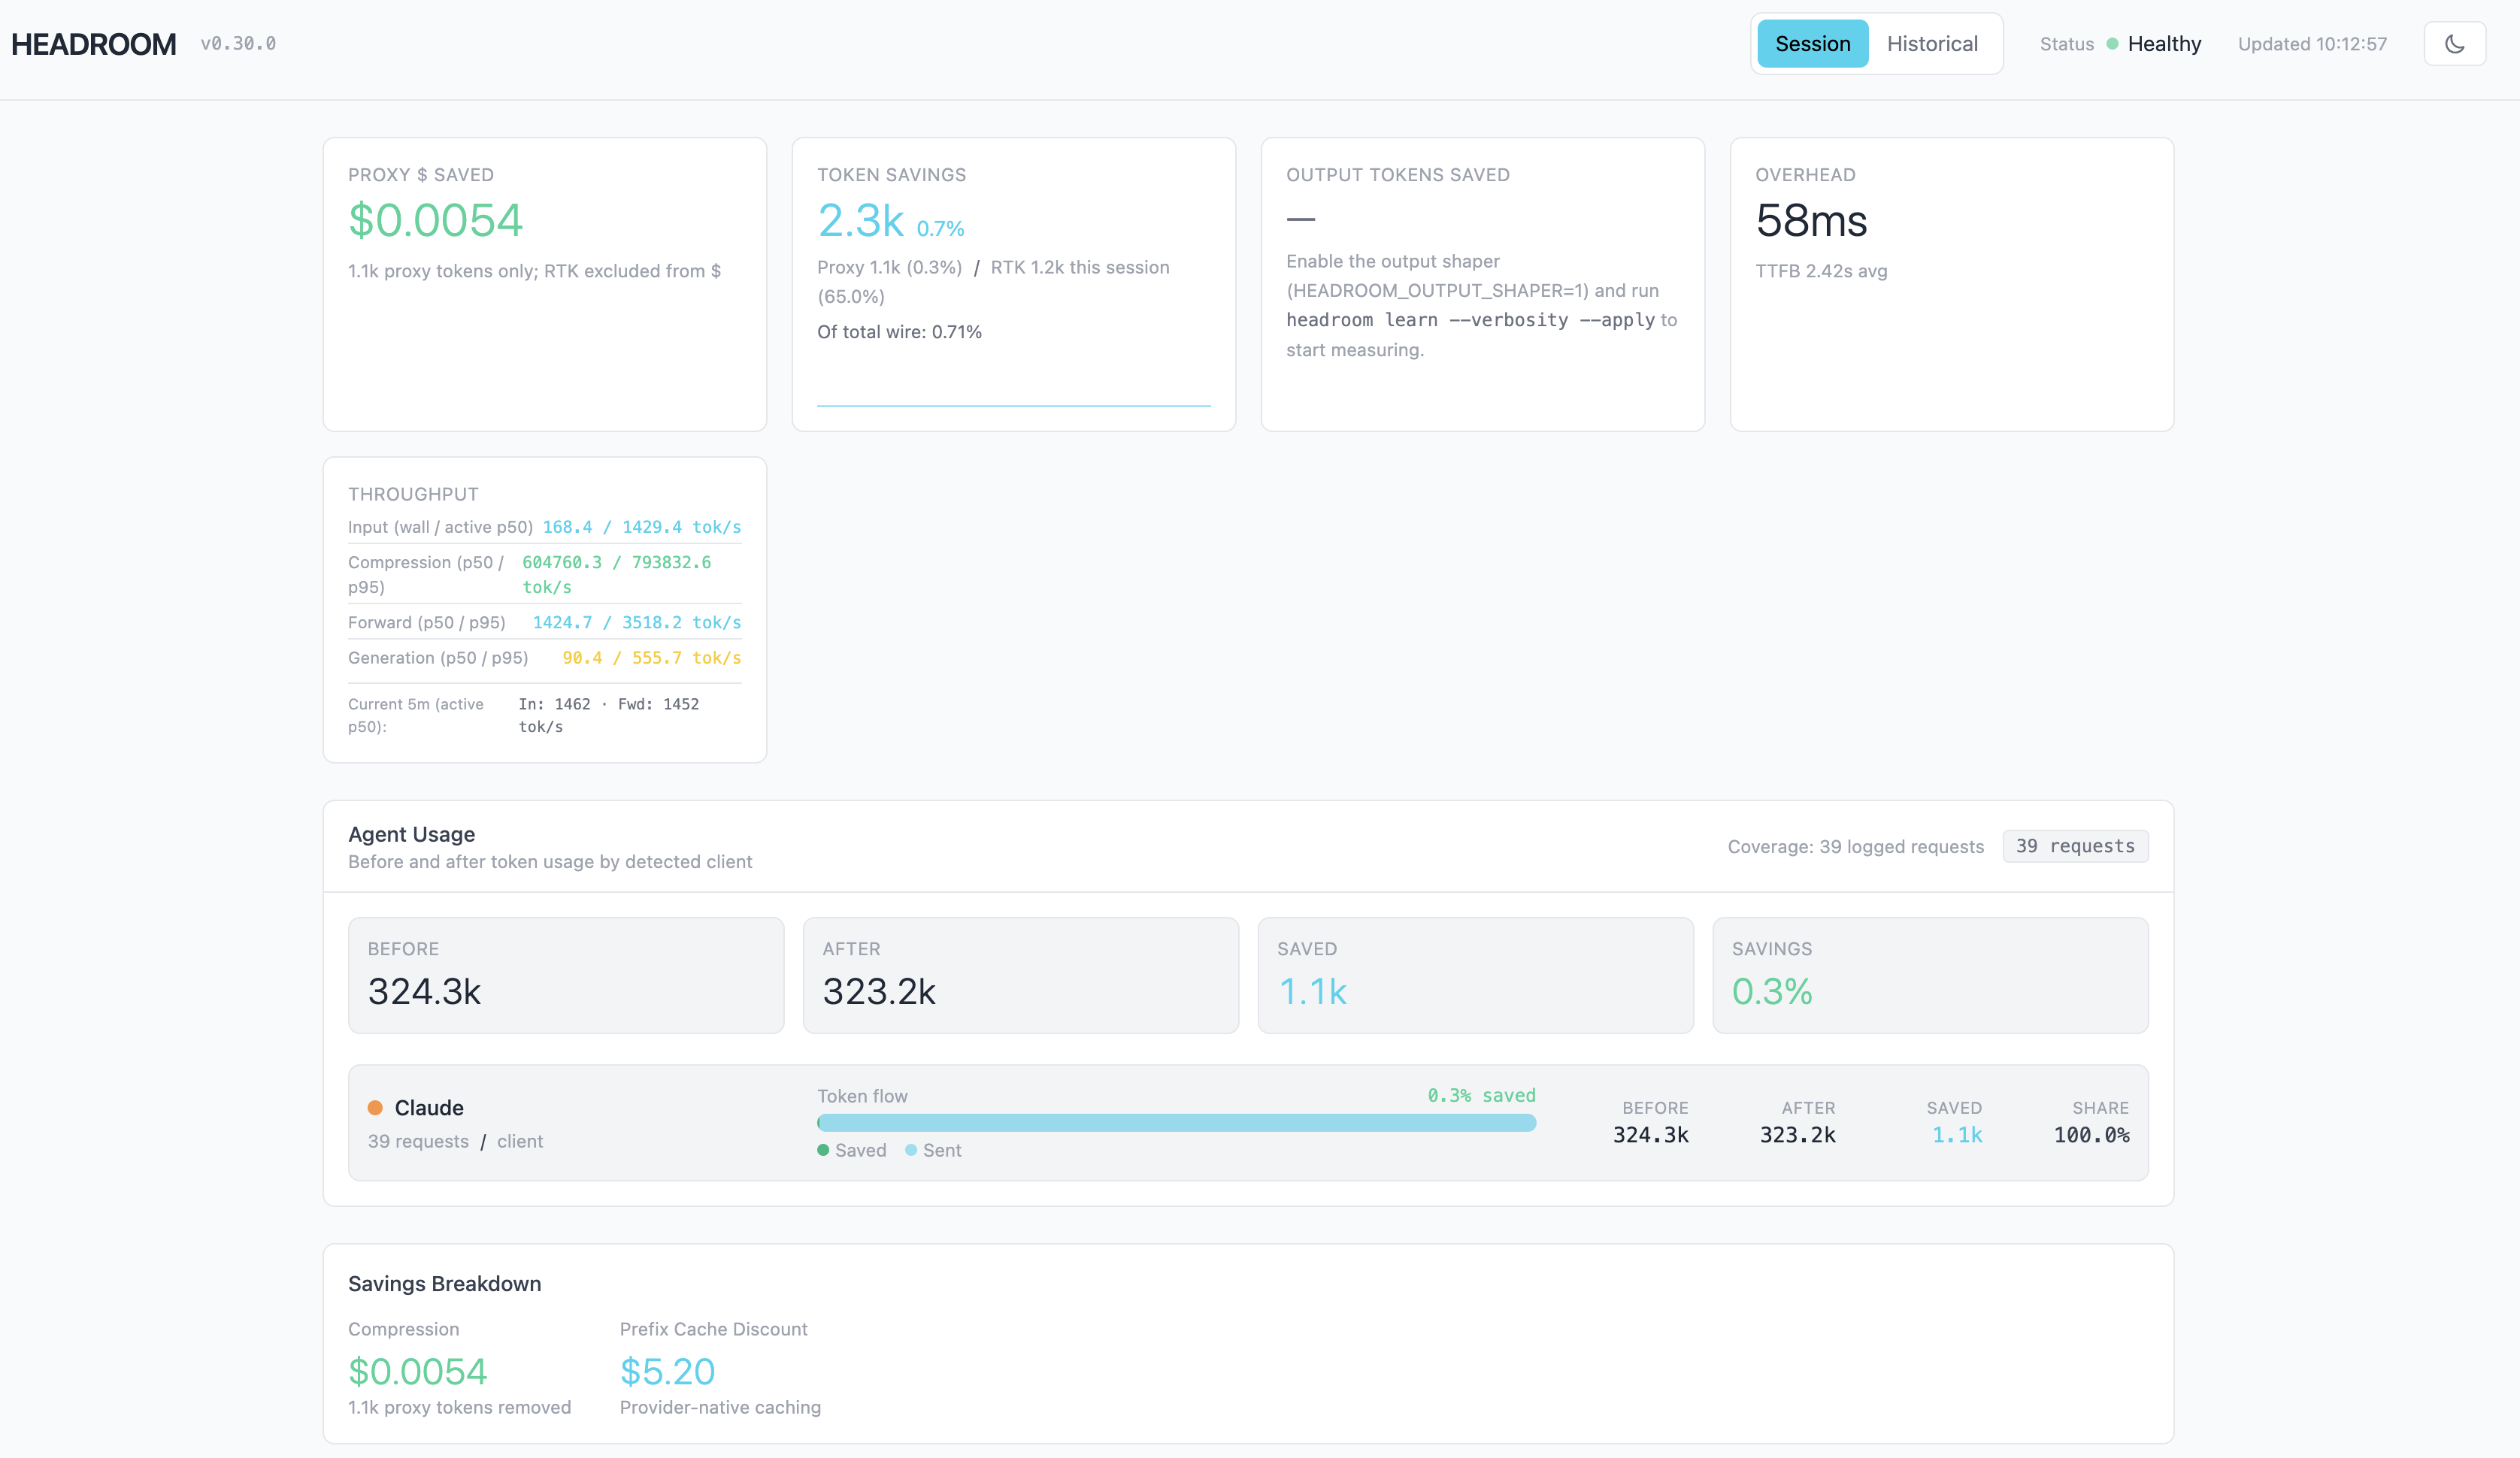Click the $0.0054 proxy saved value
2520x1458 pixels.
[x=435, y=220]
